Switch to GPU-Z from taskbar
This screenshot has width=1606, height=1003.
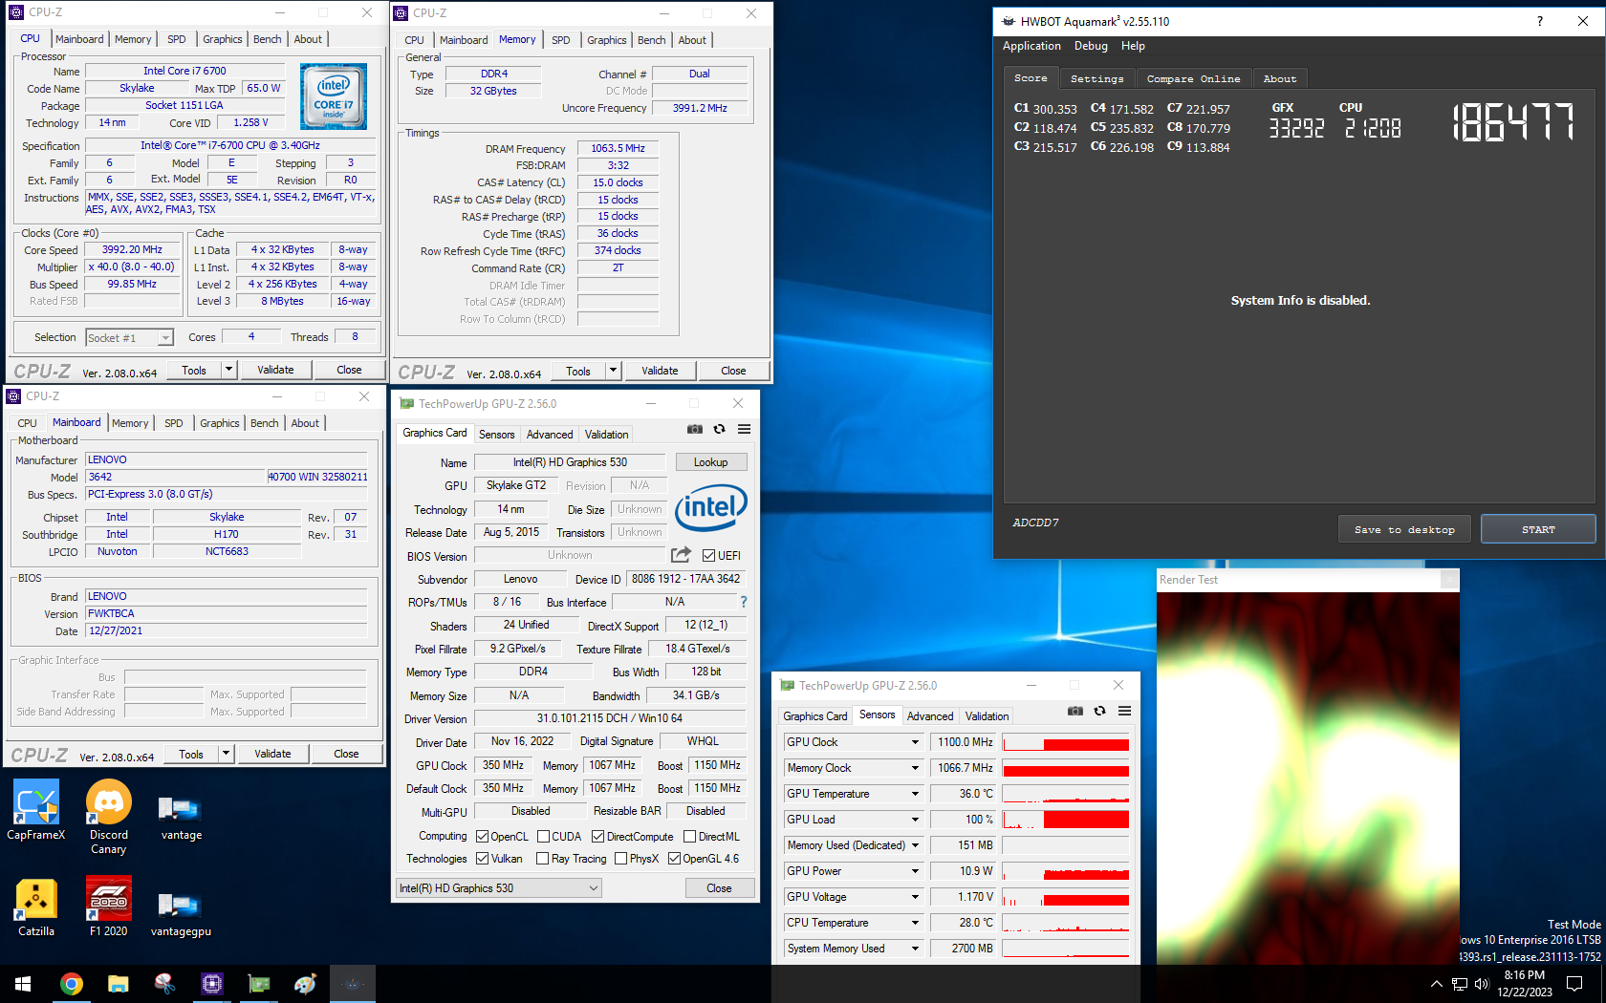tap(258, 984)
